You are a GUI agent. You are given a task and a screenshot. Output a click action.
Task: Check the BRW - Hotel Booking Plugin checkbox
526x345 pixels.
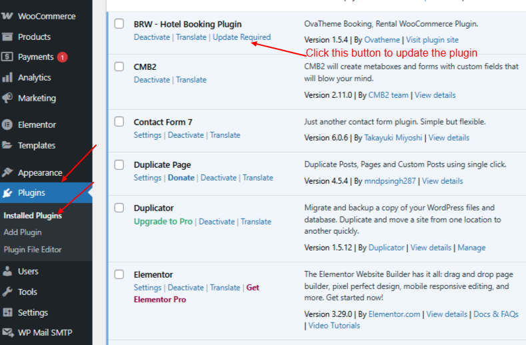[x=119, y=24]
